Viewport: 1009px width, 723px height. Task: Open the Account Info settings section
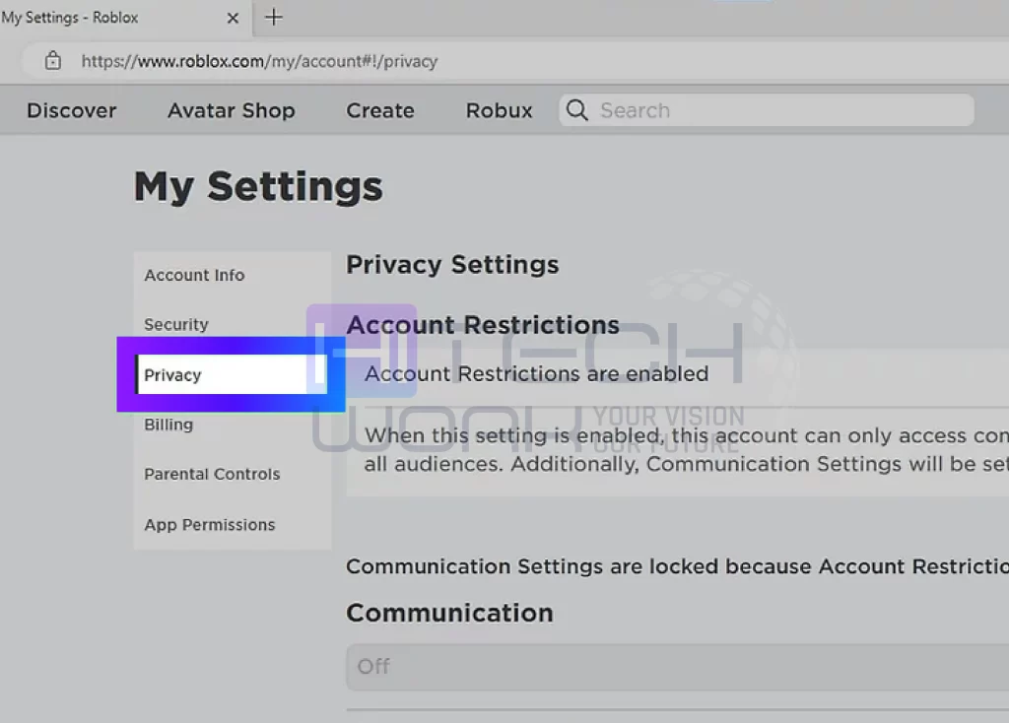pos(193,275)
